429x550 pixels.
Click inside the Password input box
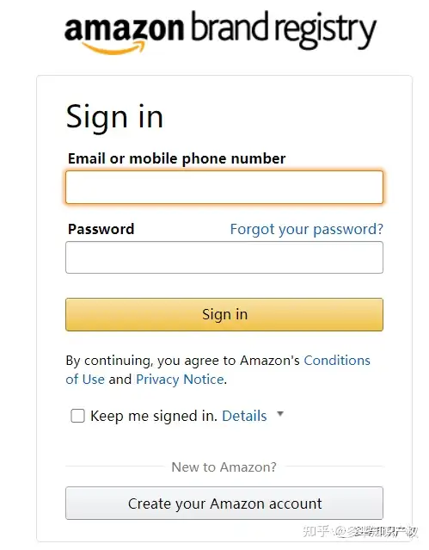tap(224, 257)
